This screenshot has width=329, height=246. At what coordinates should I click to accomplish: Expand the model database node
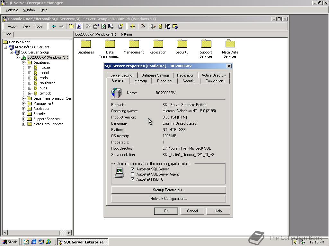[x=30, y=73]
